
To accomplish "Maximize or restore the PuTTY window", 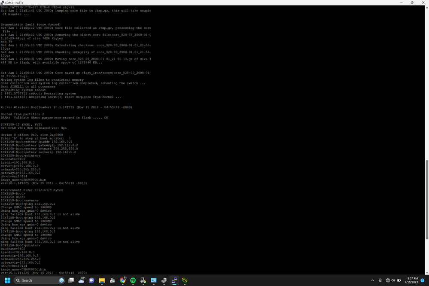I will coord(412,3).
